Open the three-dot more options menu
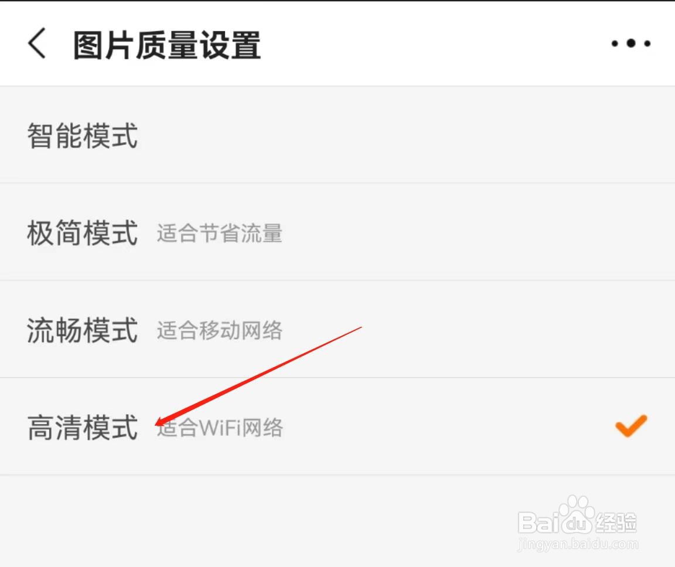Image resolution: width=675 pixels, height=567 pixels. (630, 43)
